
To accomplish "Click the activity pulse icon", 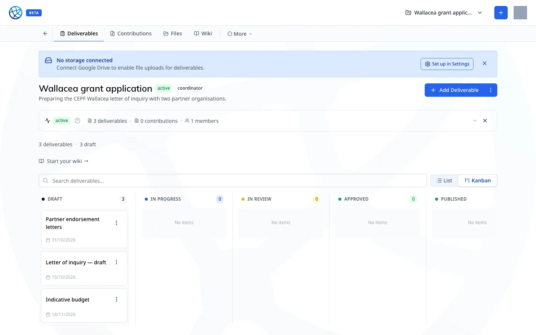I will pyautogui.click(x=48, y=121).
